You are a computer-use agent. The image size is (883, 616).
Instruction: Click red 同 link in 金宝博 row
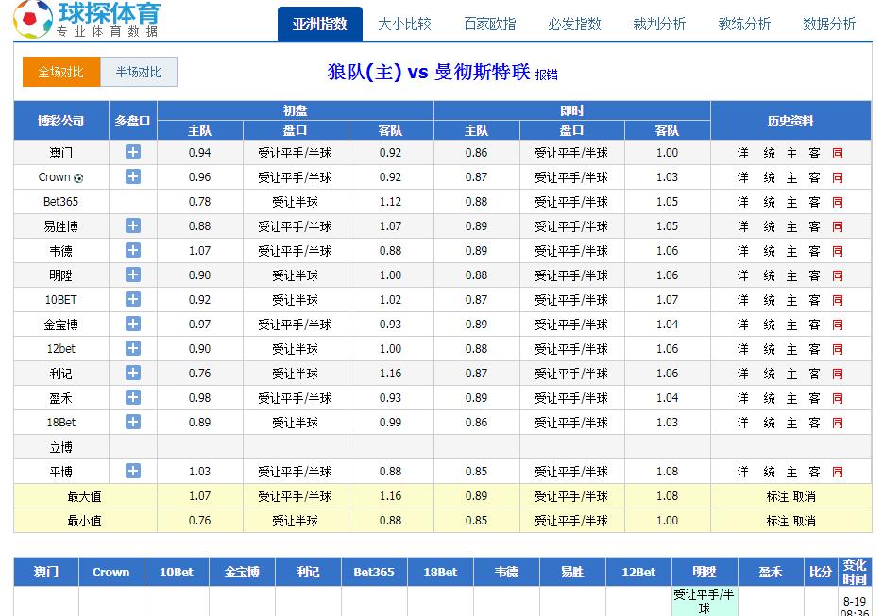[x=838, y=325]
